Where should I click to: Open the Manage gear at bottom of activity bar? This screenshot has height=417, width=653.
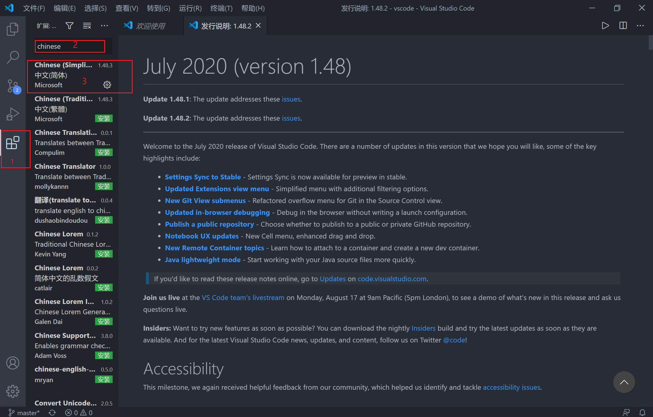(13, 392)
